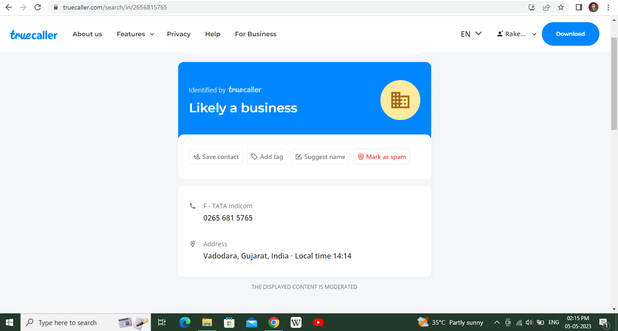
Task: Open the browser side panel icon
Action: point(579,7)
